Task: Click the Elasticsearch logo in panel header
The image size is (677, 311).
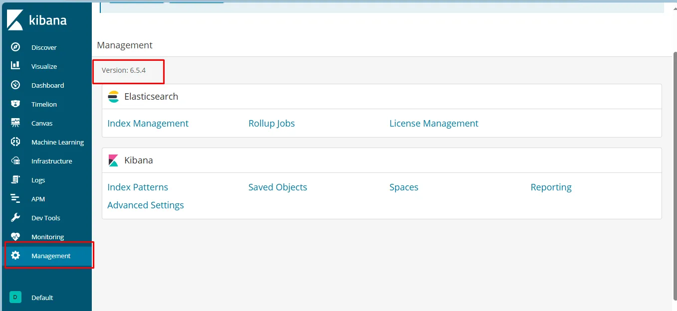Action: tap(113, 97)
